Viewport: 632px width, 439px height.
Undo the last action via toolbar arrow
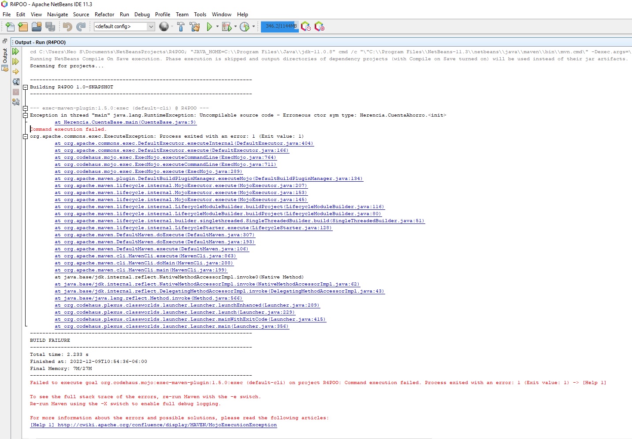(x=67, y=27)
